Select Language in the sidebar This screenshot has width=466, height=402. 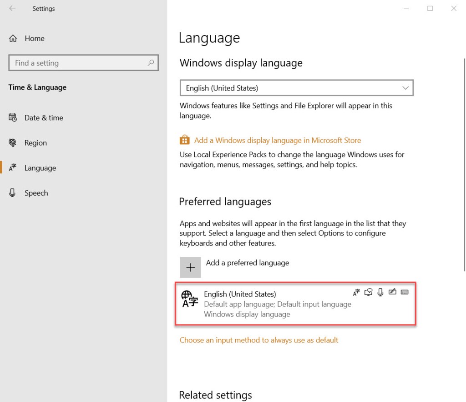[40, 168]
